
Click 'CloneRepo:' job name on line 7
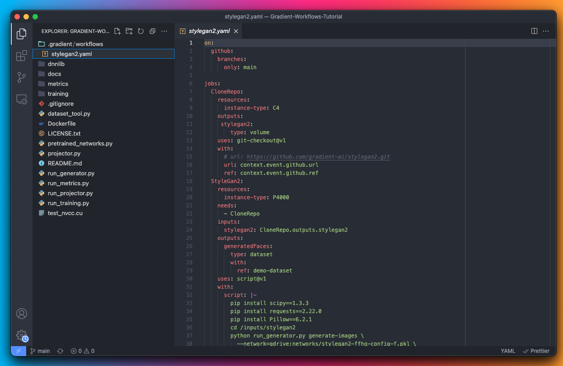click(227, 92)
